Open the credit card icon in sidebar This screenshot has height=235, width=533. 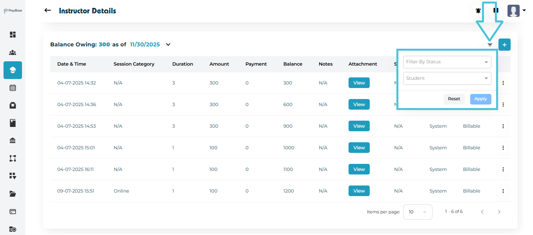point(13,211)
